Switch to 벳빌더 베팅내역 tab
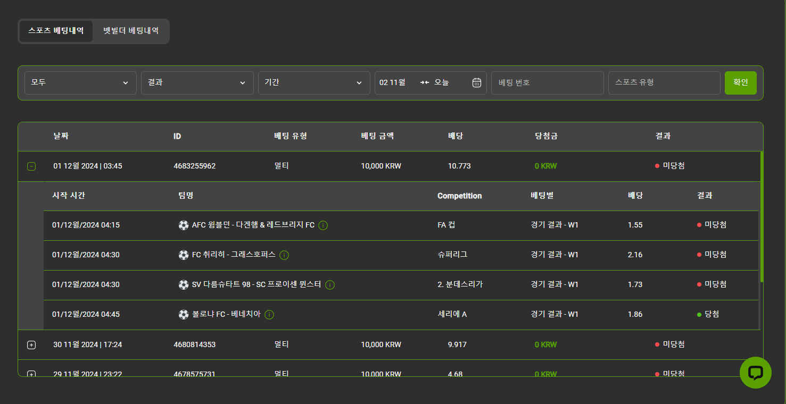This screenshot has height=404, width=786. coord(131,31)
